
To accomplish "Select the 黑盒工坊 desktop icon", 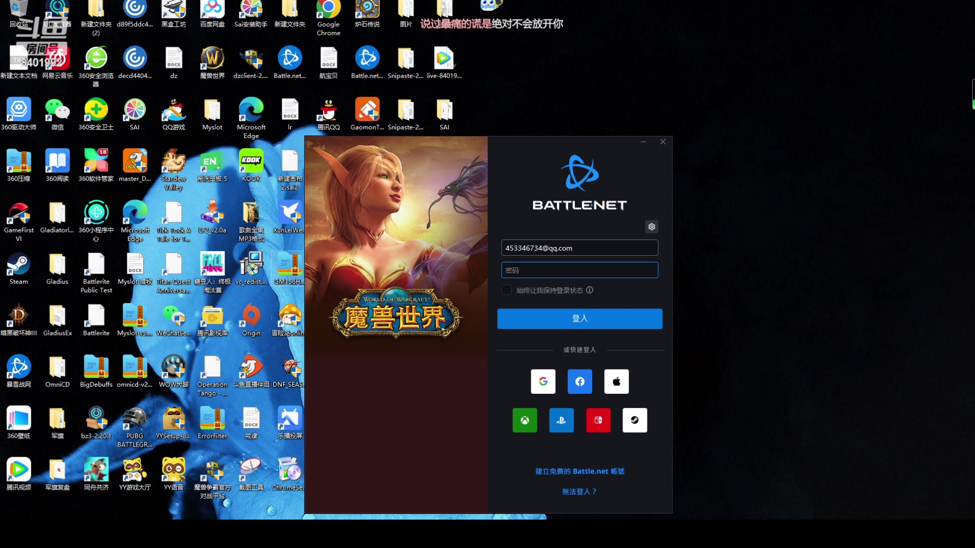I will pos(174,14).
